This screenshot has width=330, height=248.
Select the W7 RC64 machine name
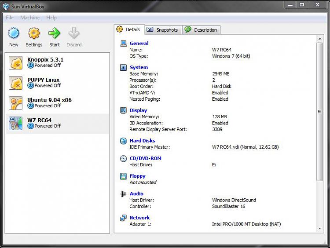coord(39,120)
